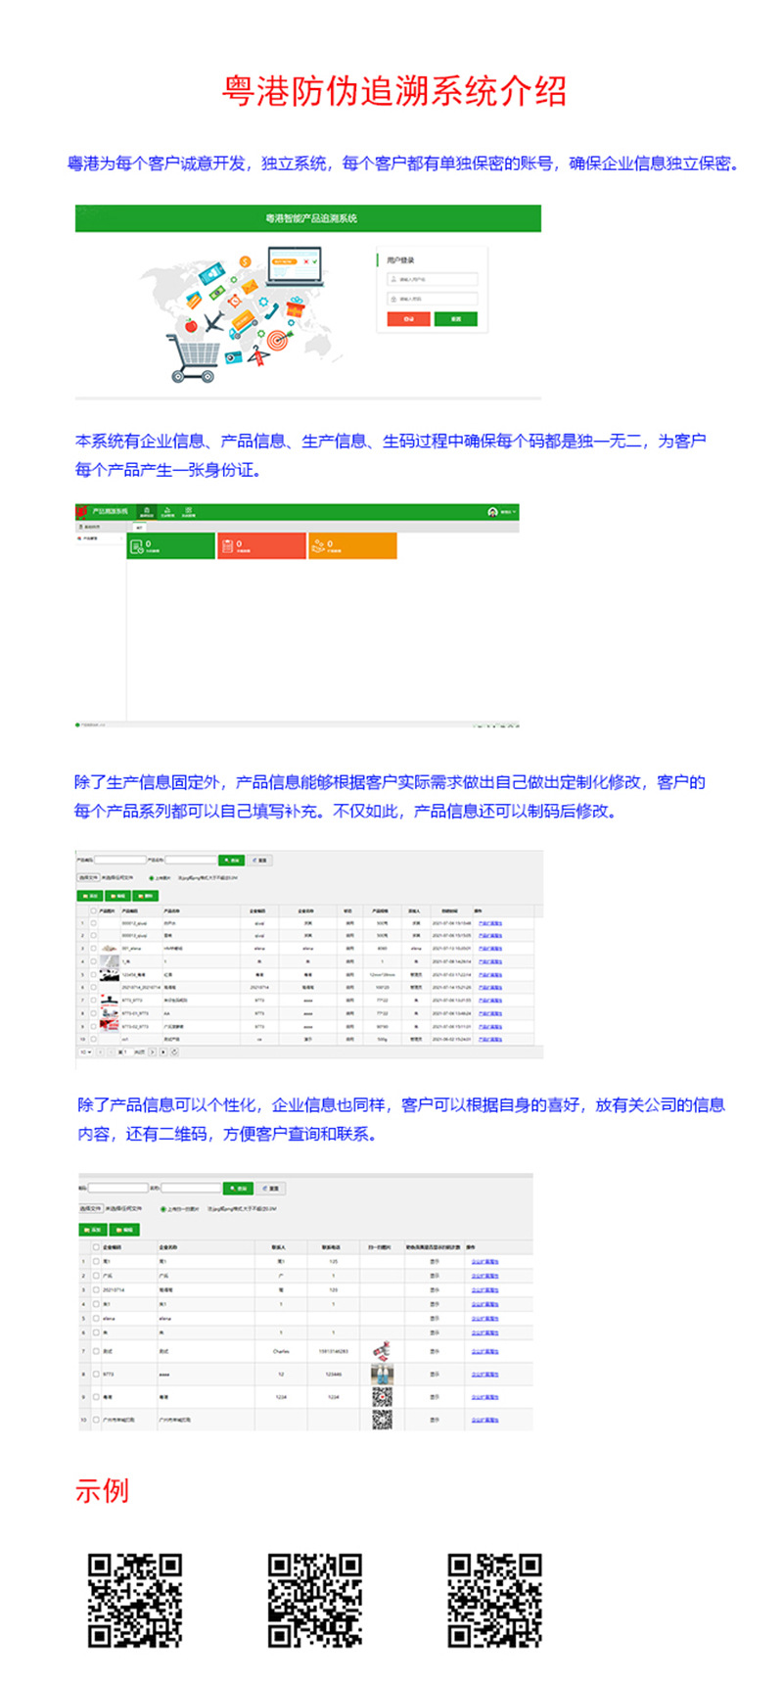Click the user avatar icon in dashboard header
This screenshot has height=1682, width=783.
tap(492, 512)
